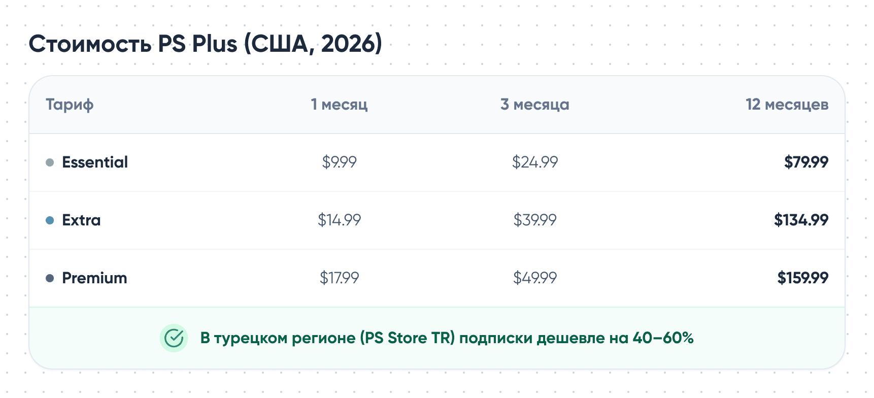874x398 pixels.
Task: Click the Extra $39.99 three-month price
Action: click(x=534, y=220)
